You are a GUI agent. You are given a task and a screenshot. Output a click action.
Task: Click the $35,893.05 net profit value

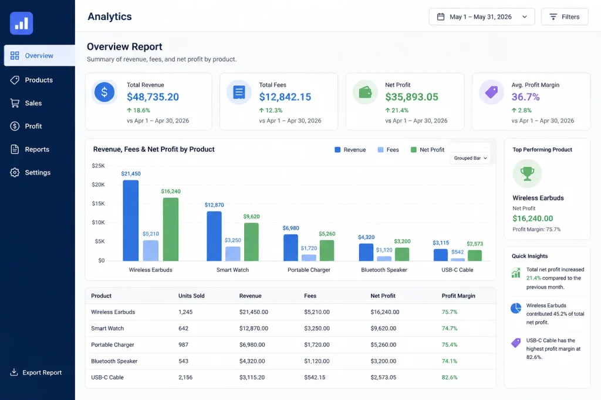411,97
